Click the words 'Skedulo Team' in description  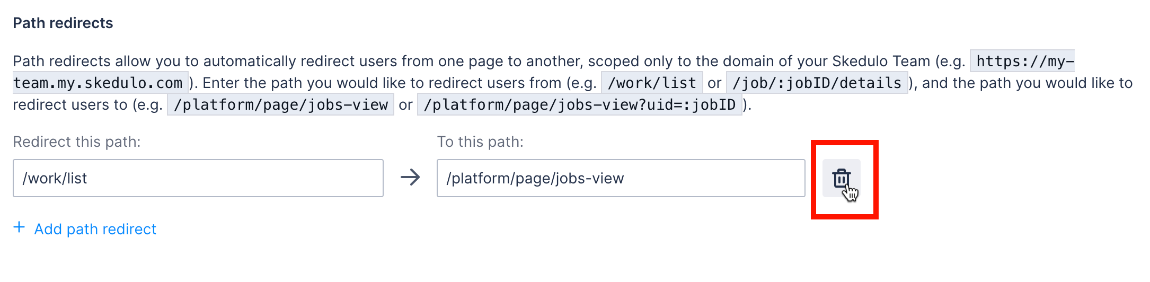click(881, 61)
